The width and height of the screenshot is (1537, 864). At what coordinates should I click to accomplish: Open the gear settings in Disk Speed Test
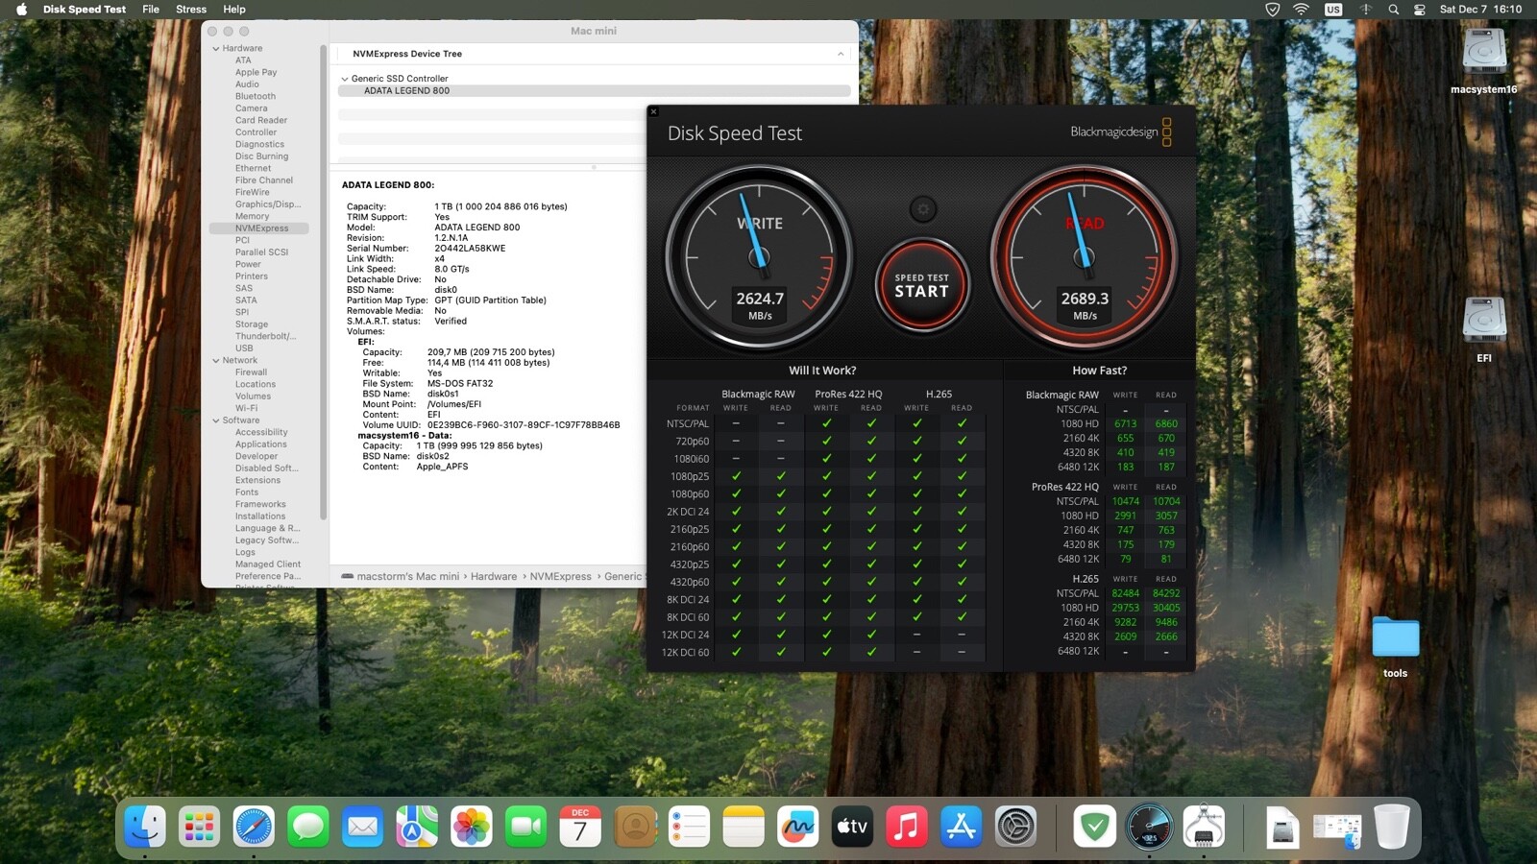(923, 208)
